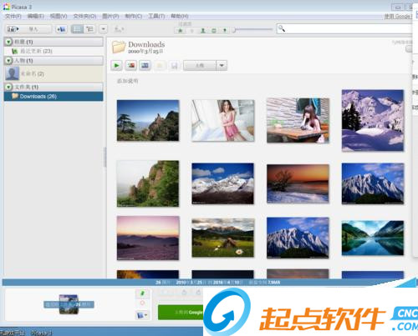Image resolution: width=418 pixels, height=336 pixels.
Task: Select the Unnamed people entry
Action: point(54,73)
